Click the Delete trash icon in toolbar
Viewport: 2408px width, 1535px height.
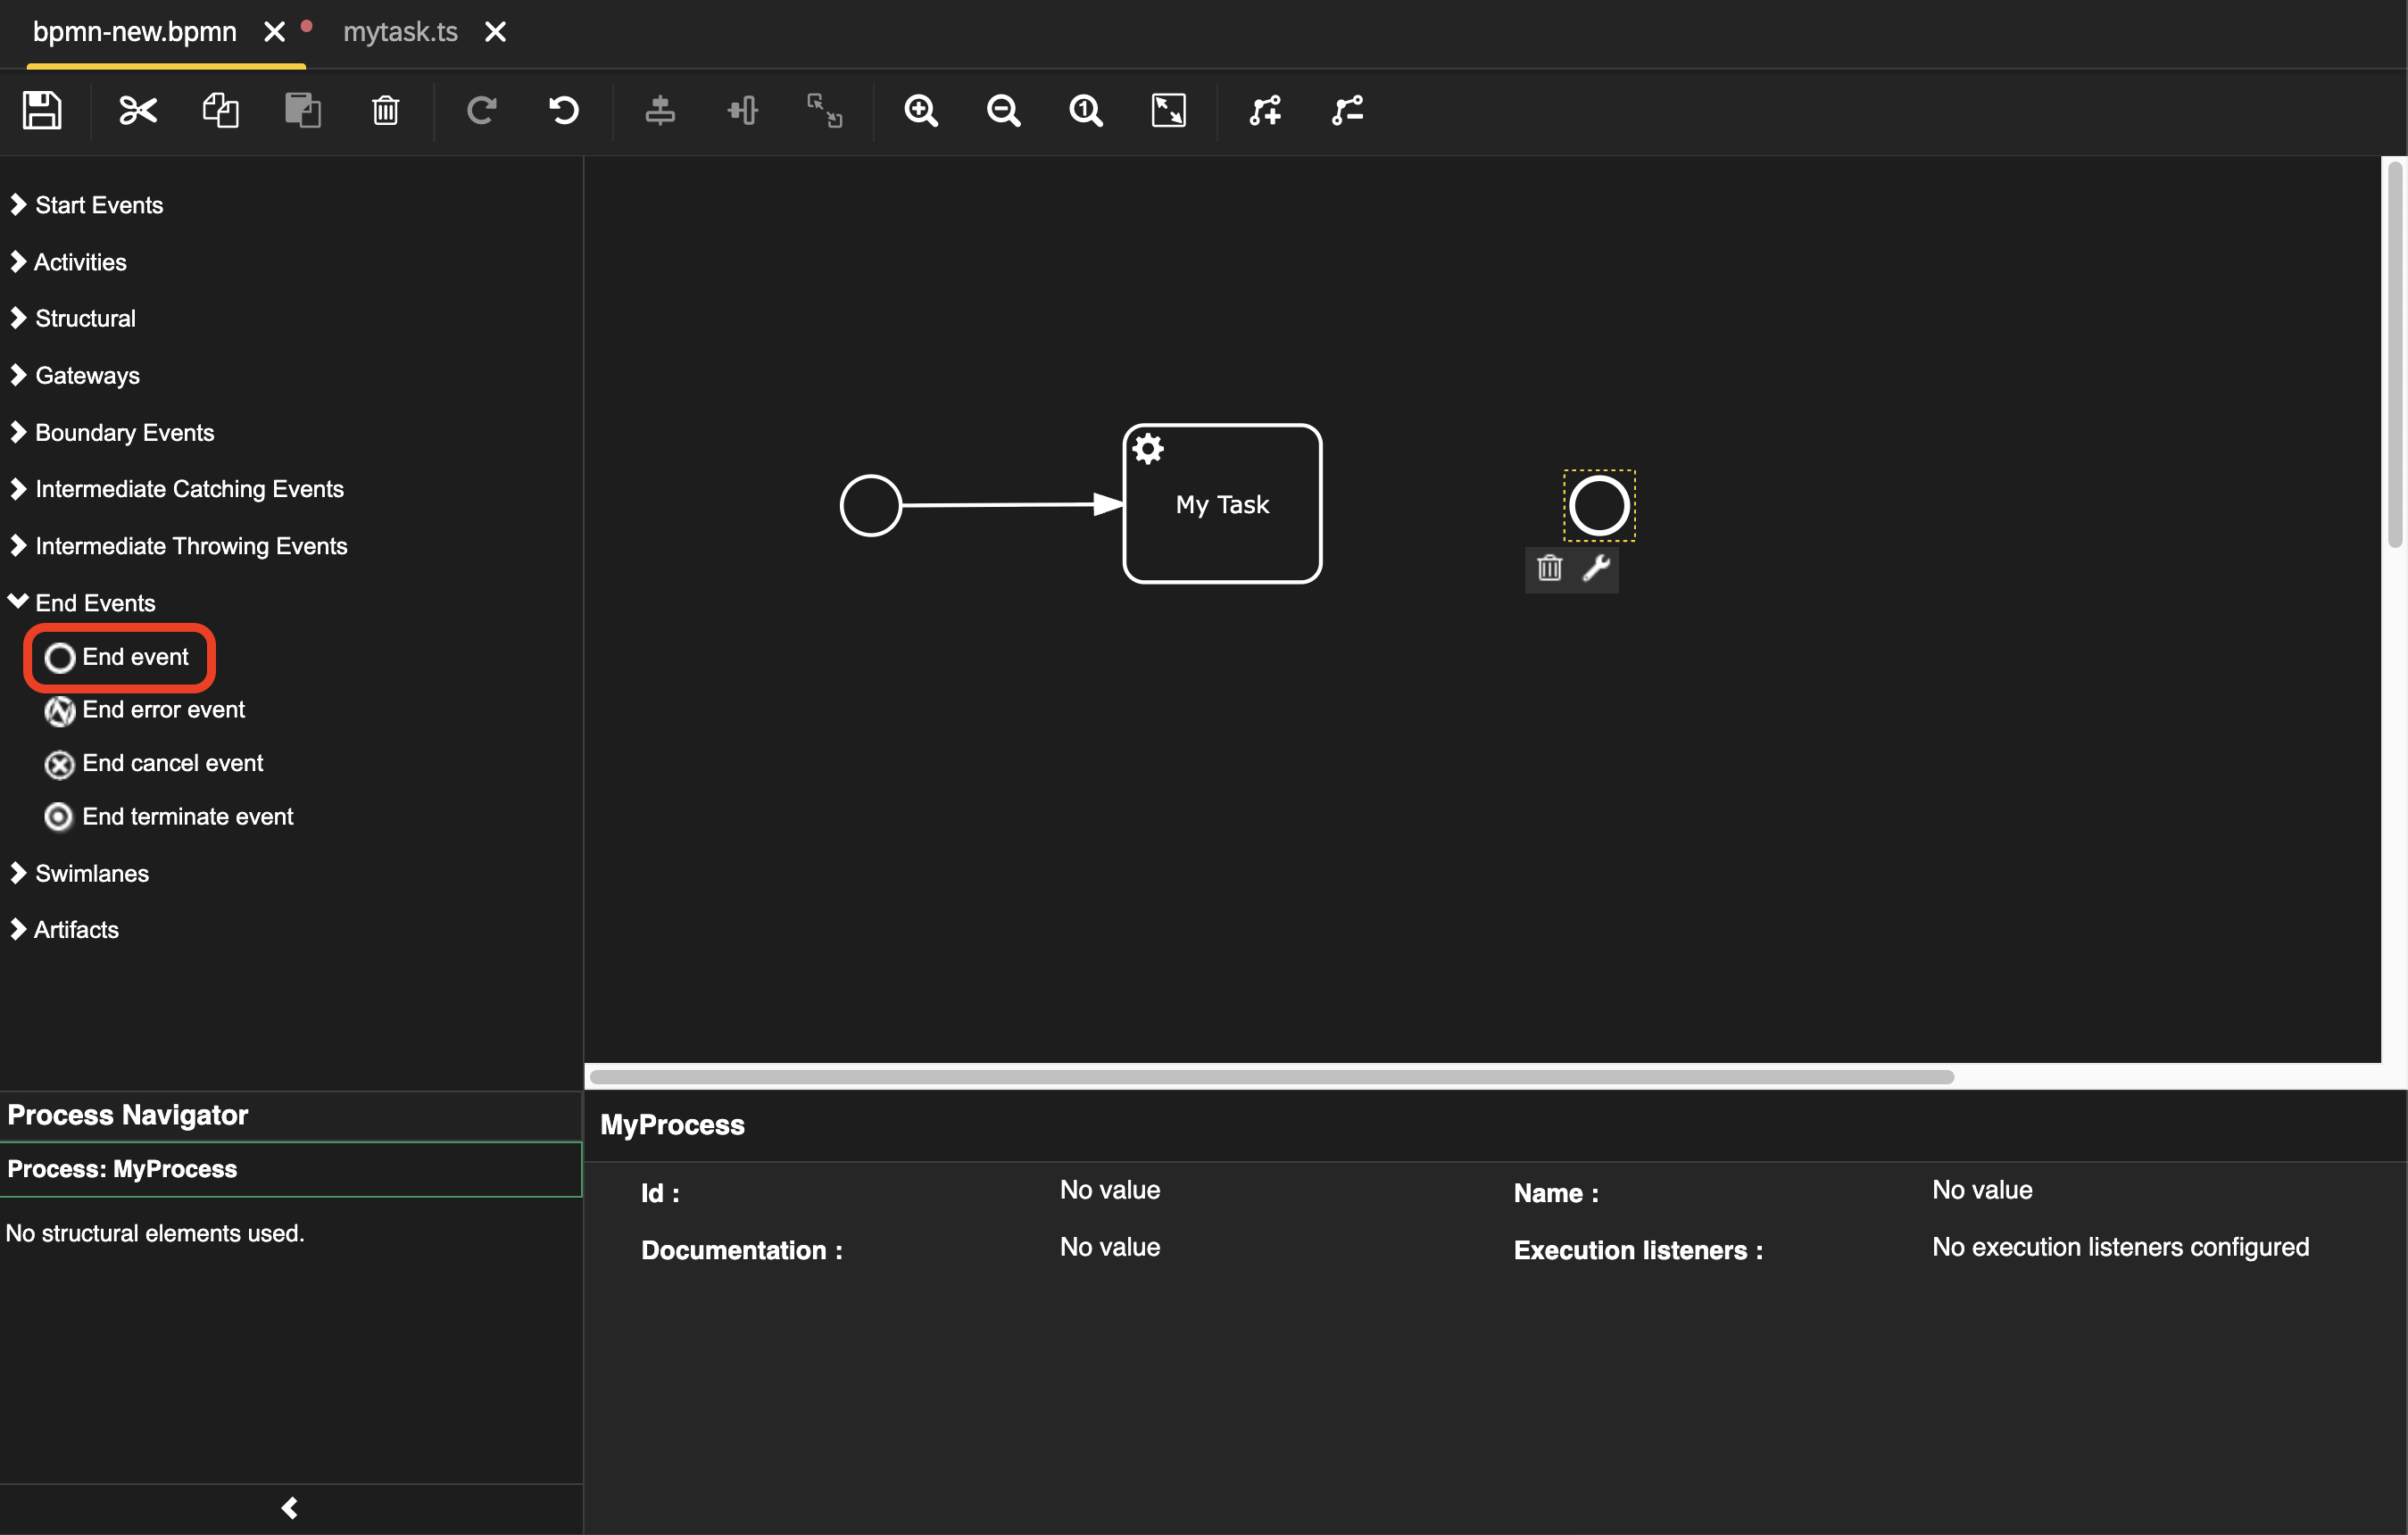point(385,110)
